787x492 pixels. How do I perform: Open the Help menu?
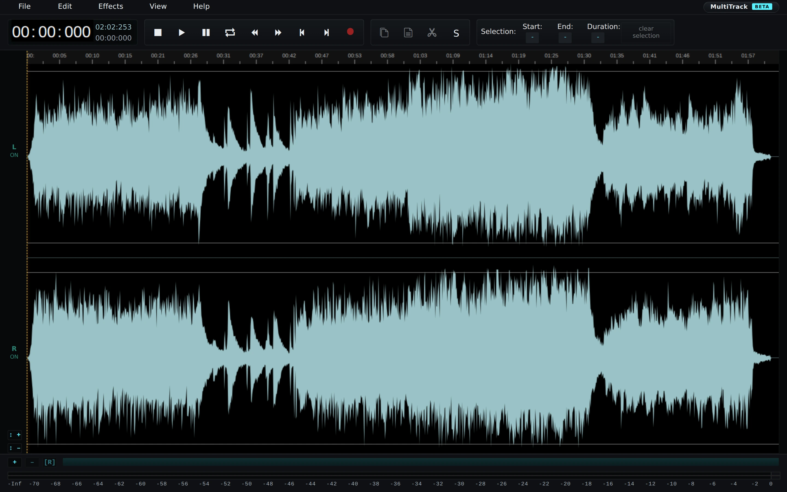[x=201, y=7]
